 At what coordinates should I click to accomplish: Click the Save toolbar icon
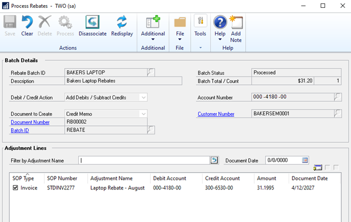tap(10, 22)
